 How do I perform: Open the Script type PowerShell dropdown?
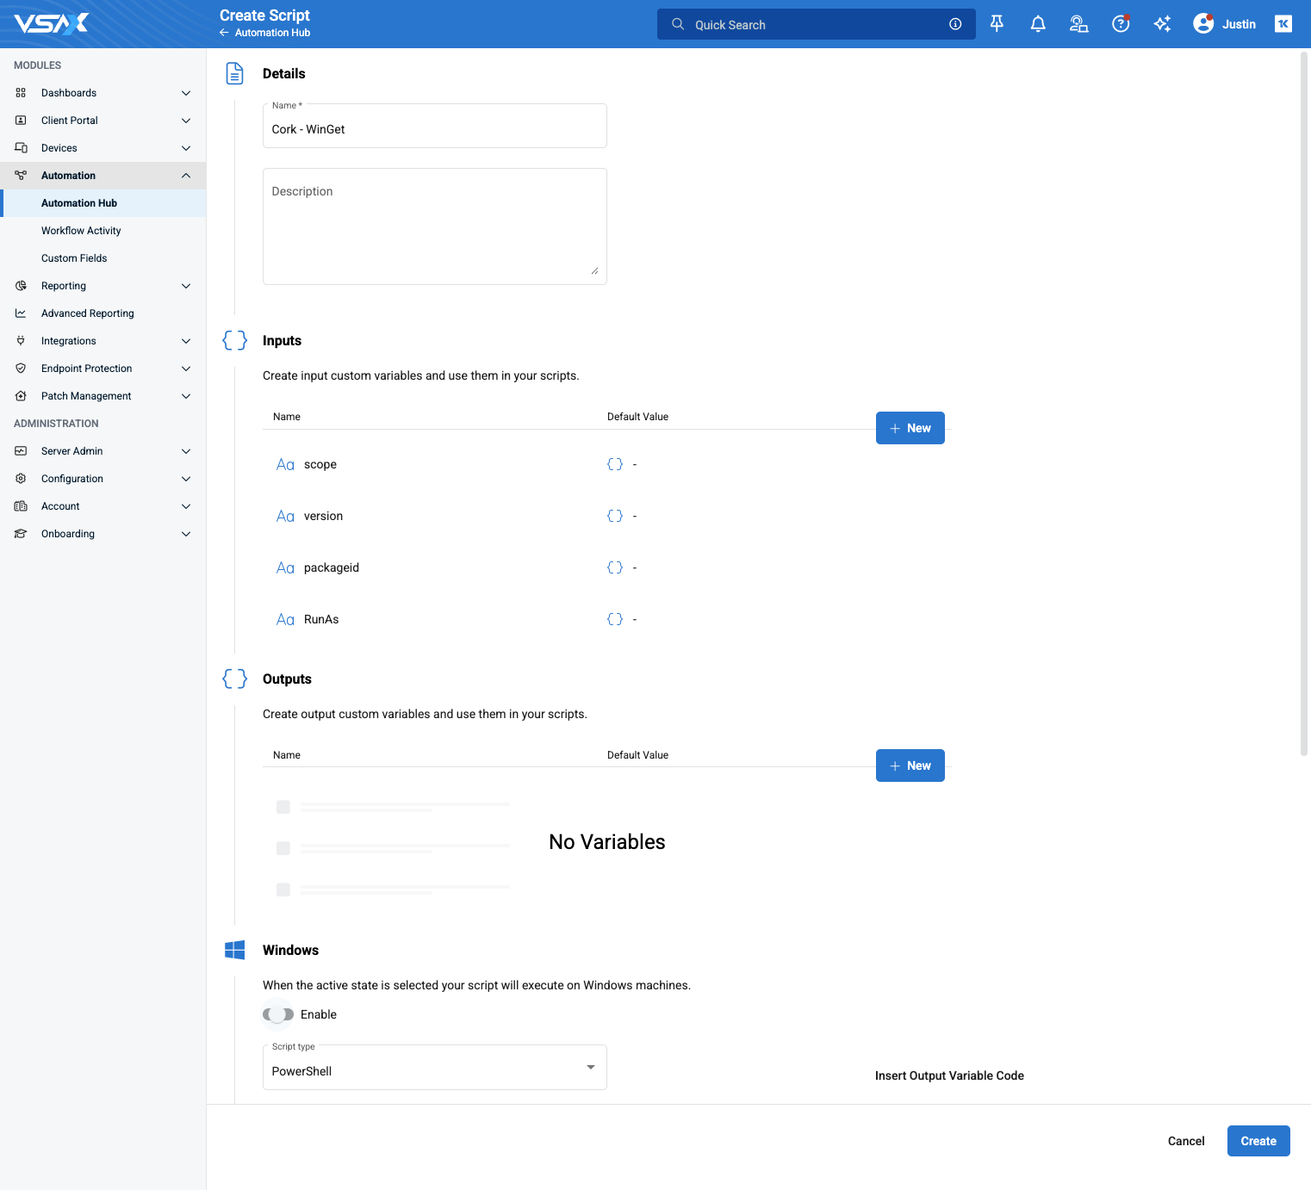click(435, 1068)
